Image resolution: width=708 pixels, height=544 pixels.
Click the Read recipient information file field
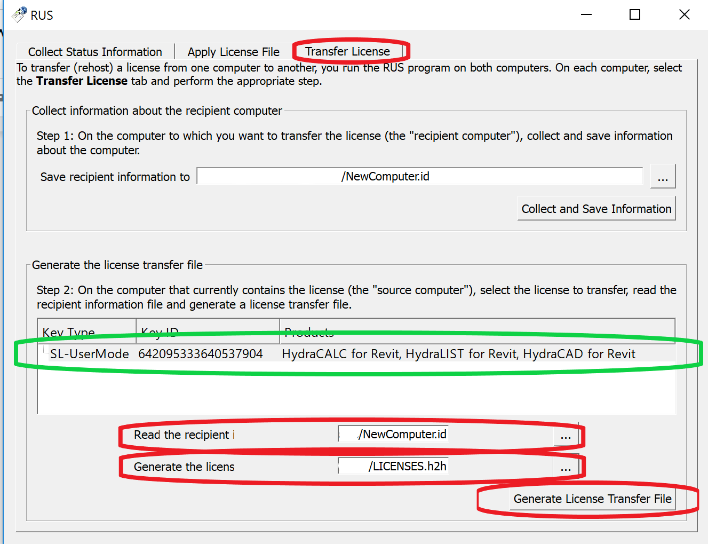click(393, 434)
